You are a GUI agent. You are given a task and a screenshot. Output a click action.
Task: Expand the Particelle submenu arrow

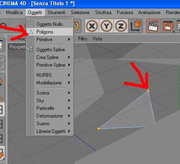(x=69, y=108)
